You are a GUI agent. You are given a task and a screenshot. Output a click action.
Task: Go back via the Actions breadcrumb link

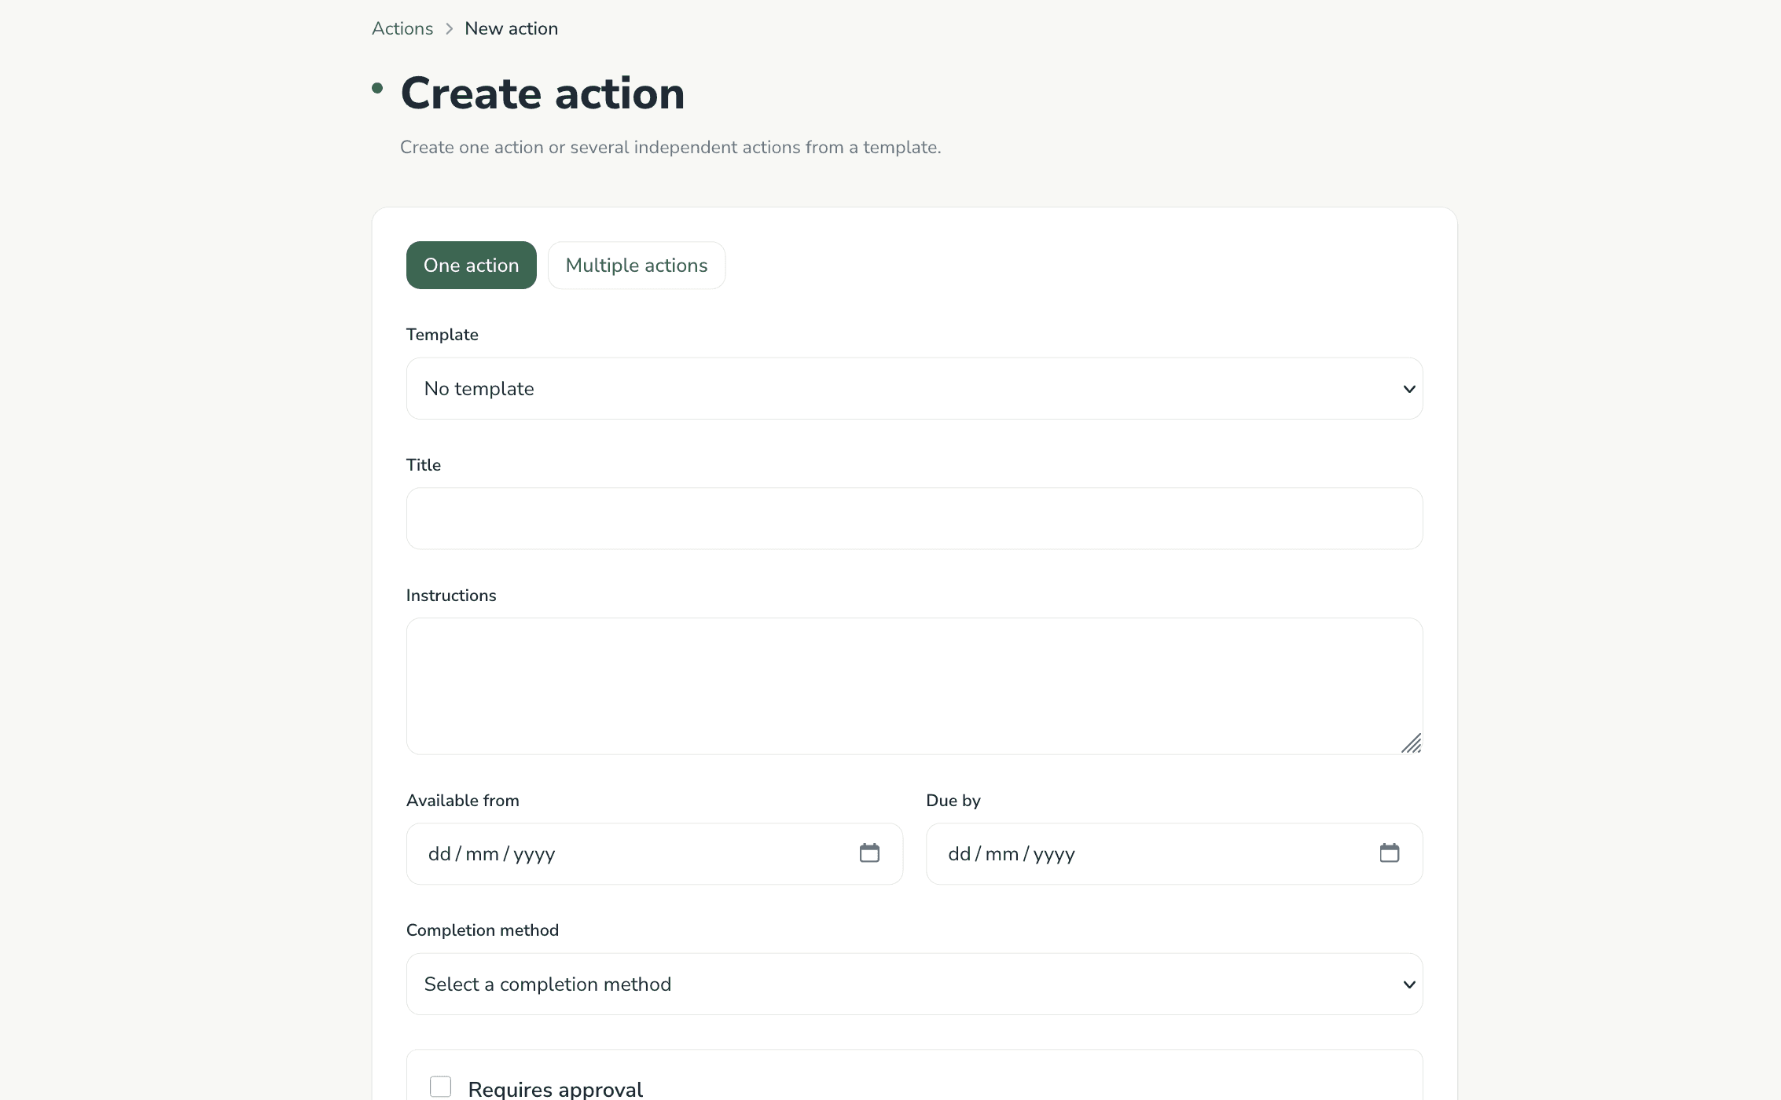point(402,29)
